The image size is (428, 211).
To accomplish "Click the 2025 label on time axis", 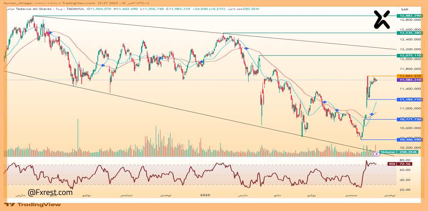I will [205, 195].
